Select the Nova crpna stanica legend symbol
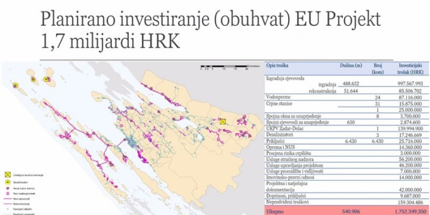Image resolution: width=430 pixels, height=215 pixels. pos(8,188)
